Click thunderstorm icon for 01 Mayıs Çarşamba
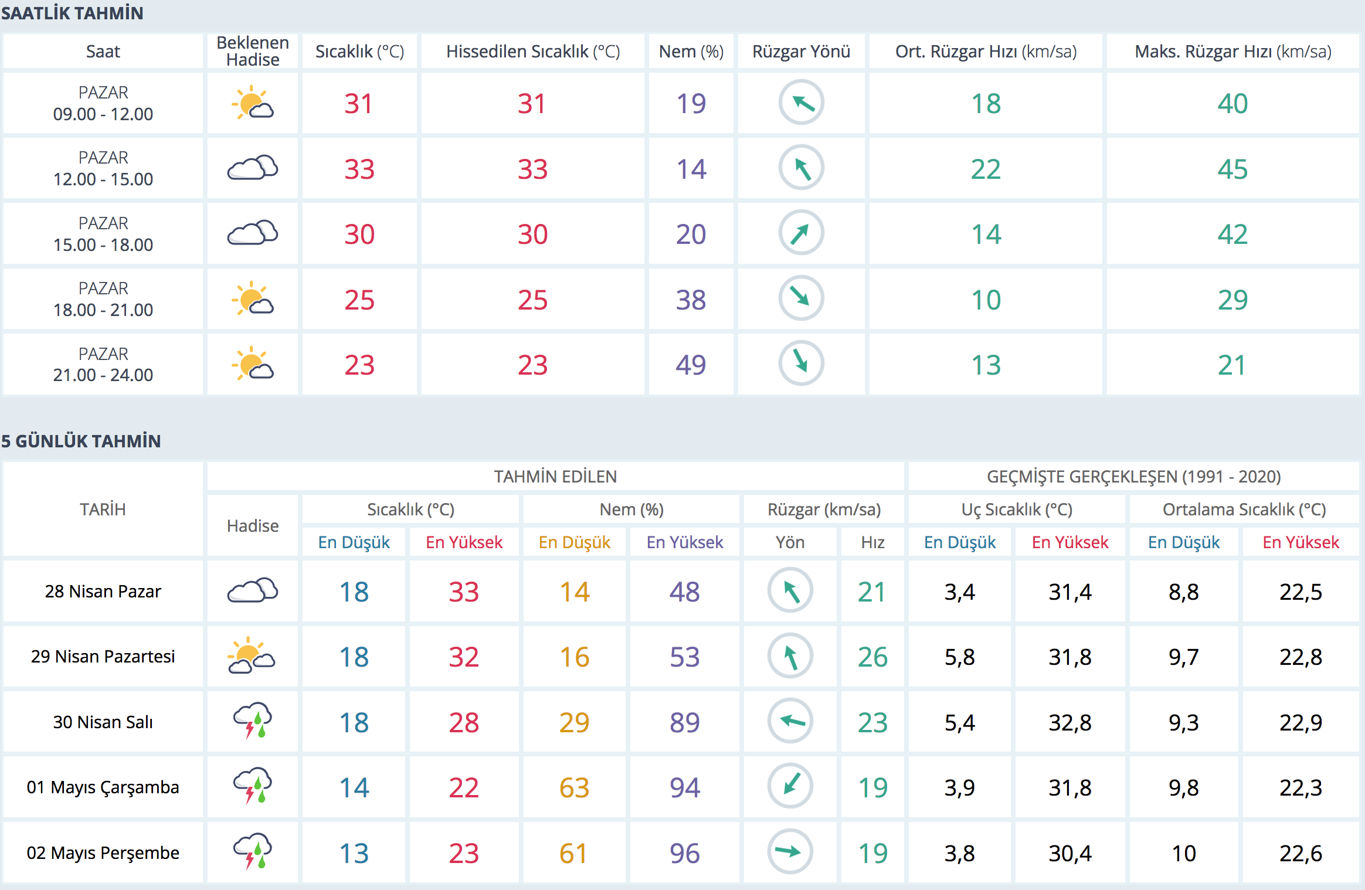Viewport: 1365px width, 890px height. point(253,786)
